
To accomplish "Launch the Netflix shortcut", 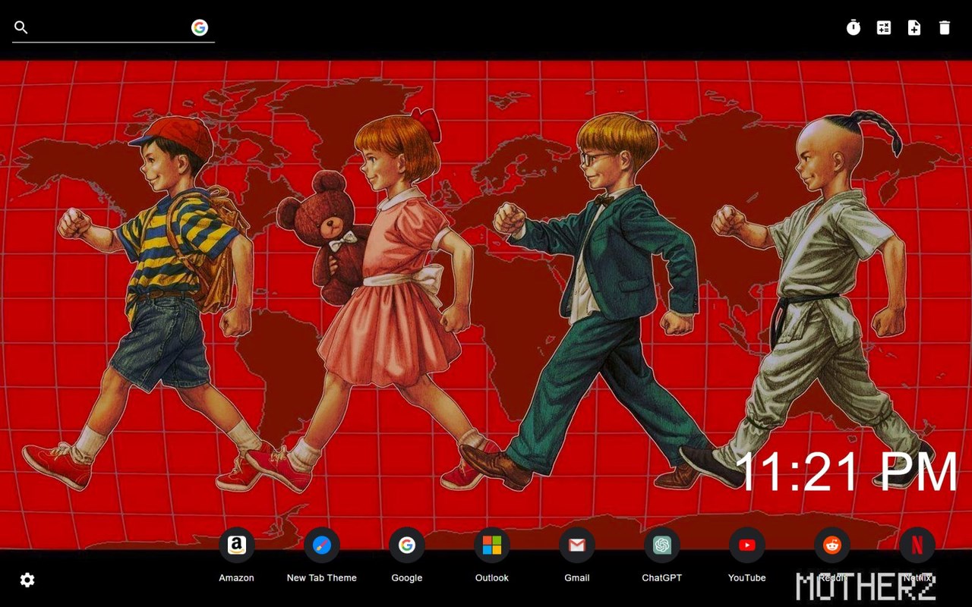I will (x=917, y=546).
